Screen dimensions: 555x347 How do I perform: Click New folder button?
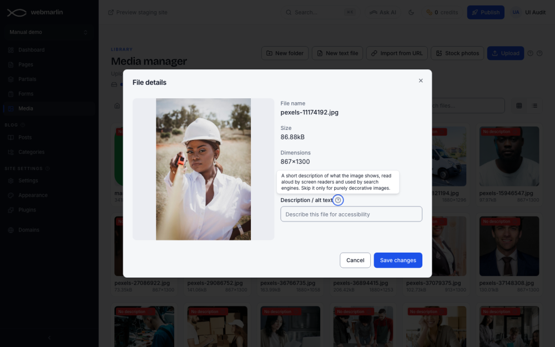tap(285, 53)
